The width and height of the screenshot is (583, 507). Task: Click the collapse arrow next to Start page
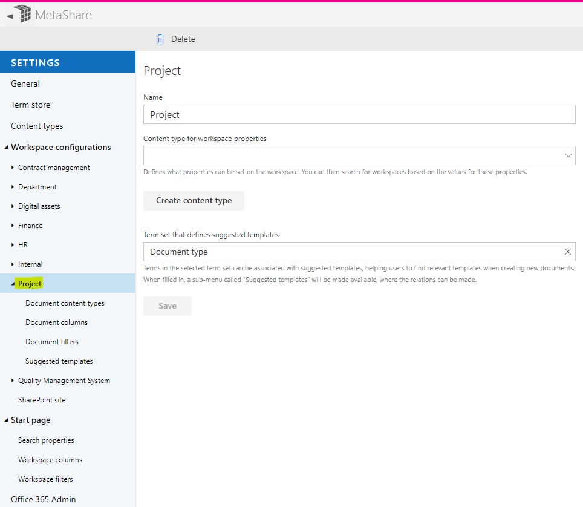pyautogui.click(x=7, y=420)
